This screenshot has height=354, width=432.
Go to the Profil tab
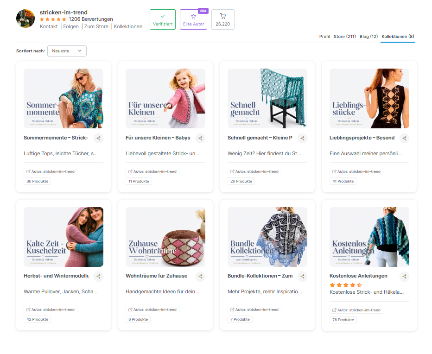(x=324, y=36)
